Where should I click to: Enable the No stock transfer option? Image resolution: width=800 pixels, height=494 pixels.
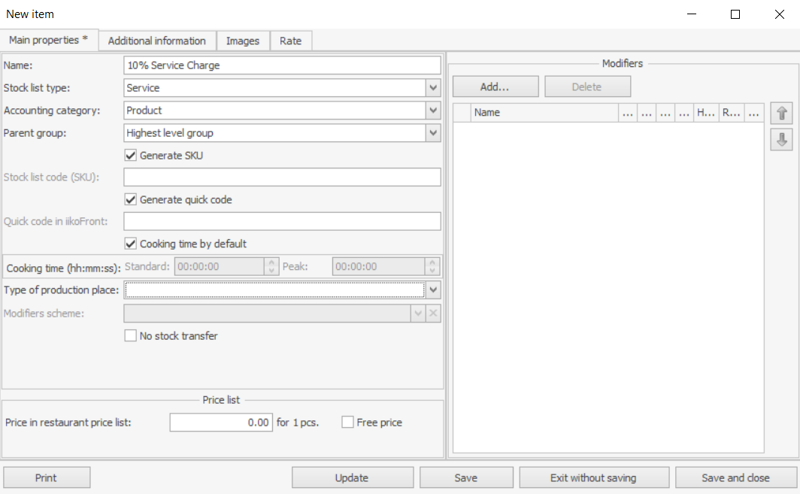point(131,336)
